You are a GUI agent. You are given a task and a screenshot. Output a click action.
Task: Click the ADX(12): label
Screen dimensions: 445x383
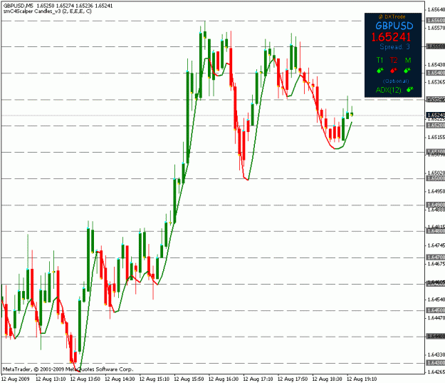[389, 90]
